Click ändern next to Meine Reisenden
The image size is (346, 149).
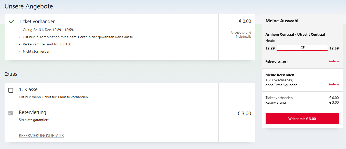333,84
